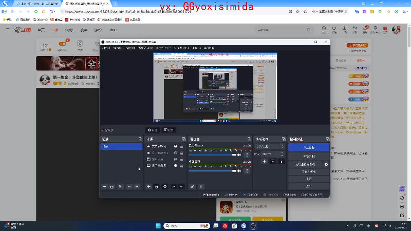Open scene filters icon in the Scenes dock
Screen dimensions: 411x231
tap(121, 186)
